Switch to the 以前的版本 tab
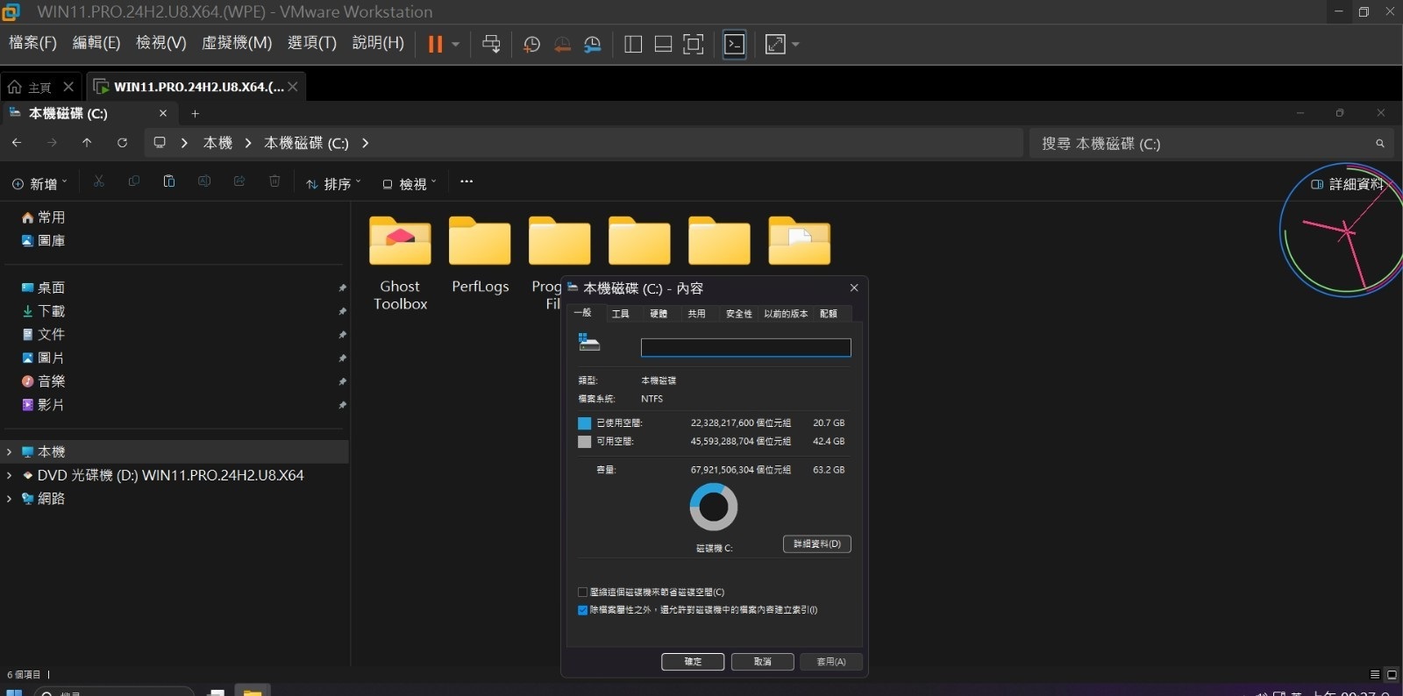The width and height of the screenshot is (1403, 696). point(786,314)
